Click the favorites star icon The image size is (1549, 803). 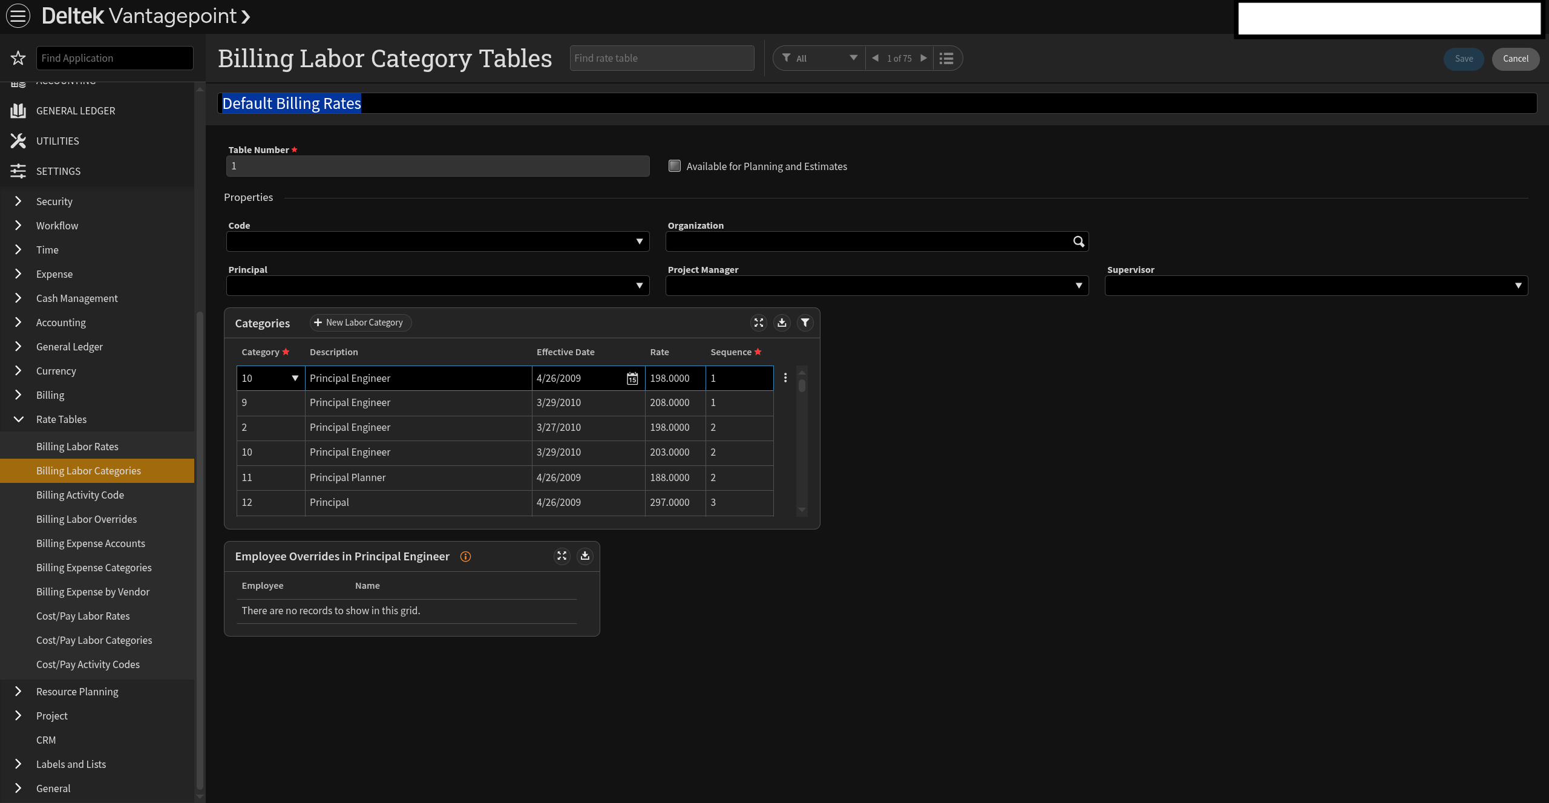coord(18,58)
